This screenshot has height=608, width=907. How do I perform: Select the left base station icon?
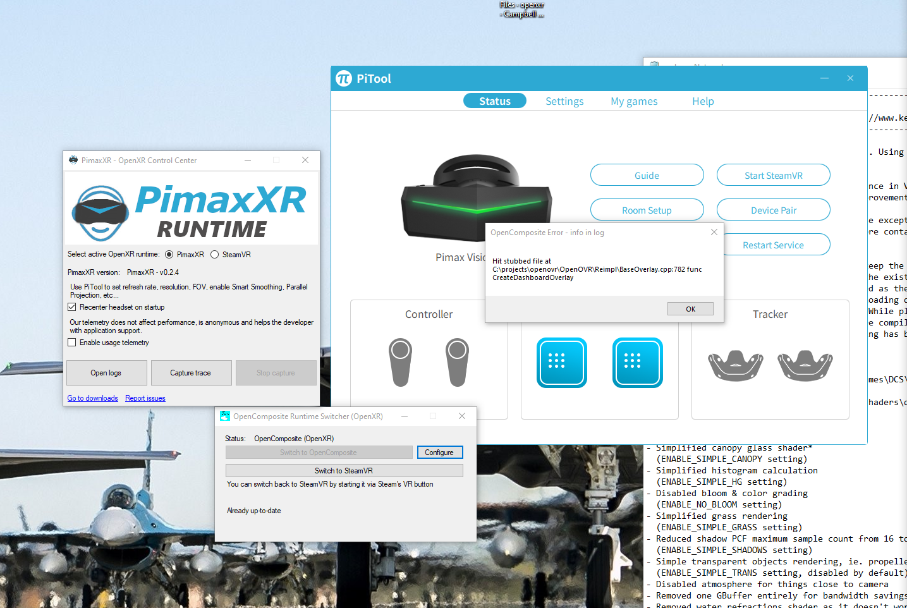(x=562, y=362)
